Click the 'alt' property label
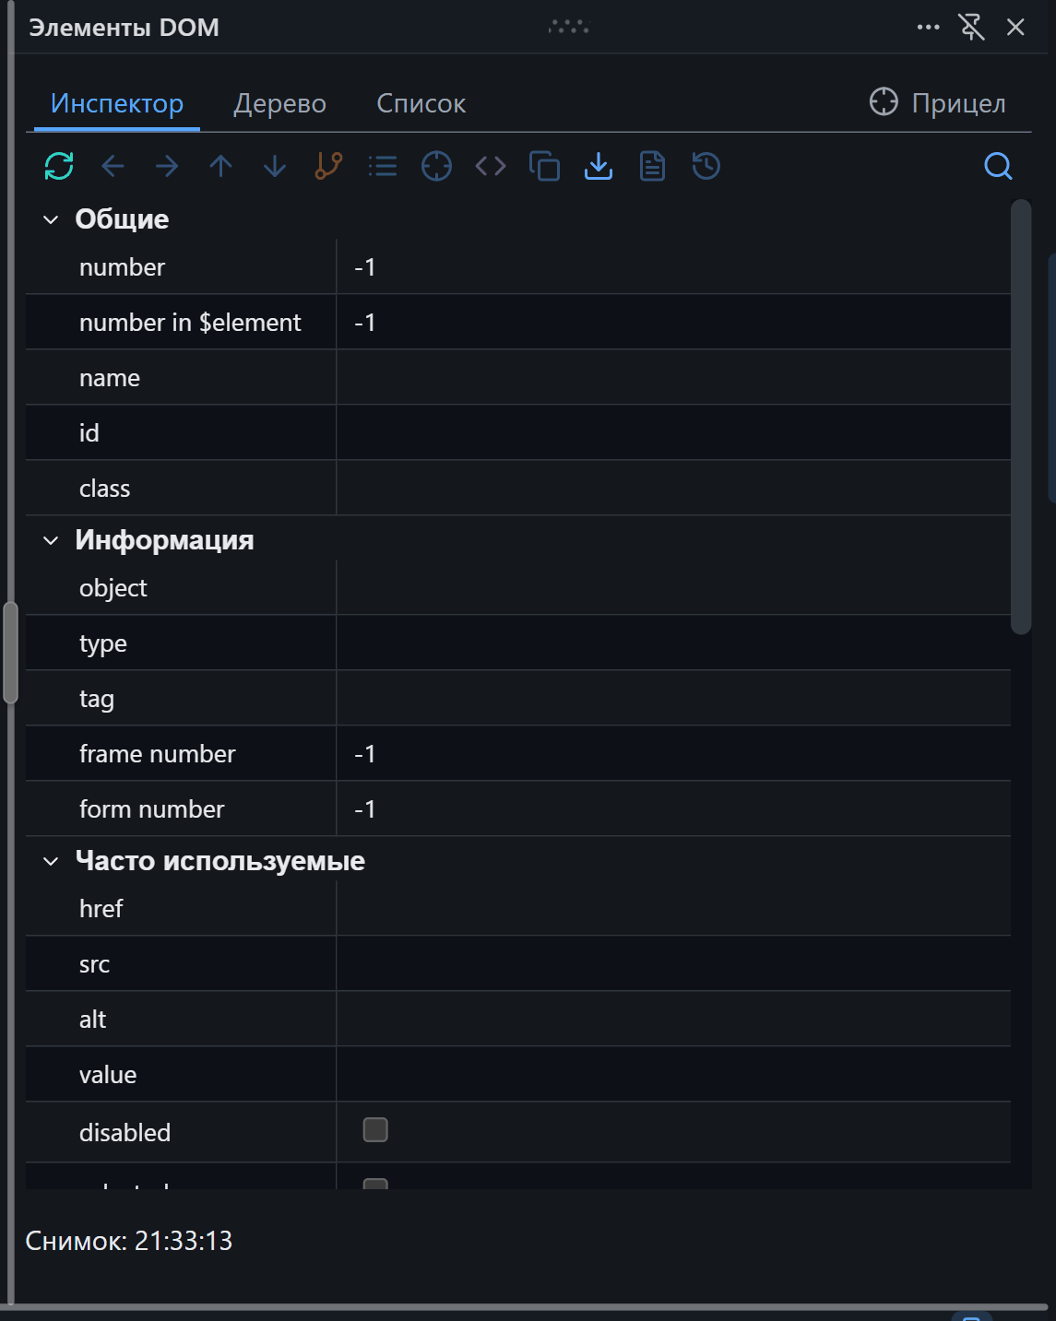Image resolution: width=1056 pixels, height=1321 pixels. coord(93,1020)
